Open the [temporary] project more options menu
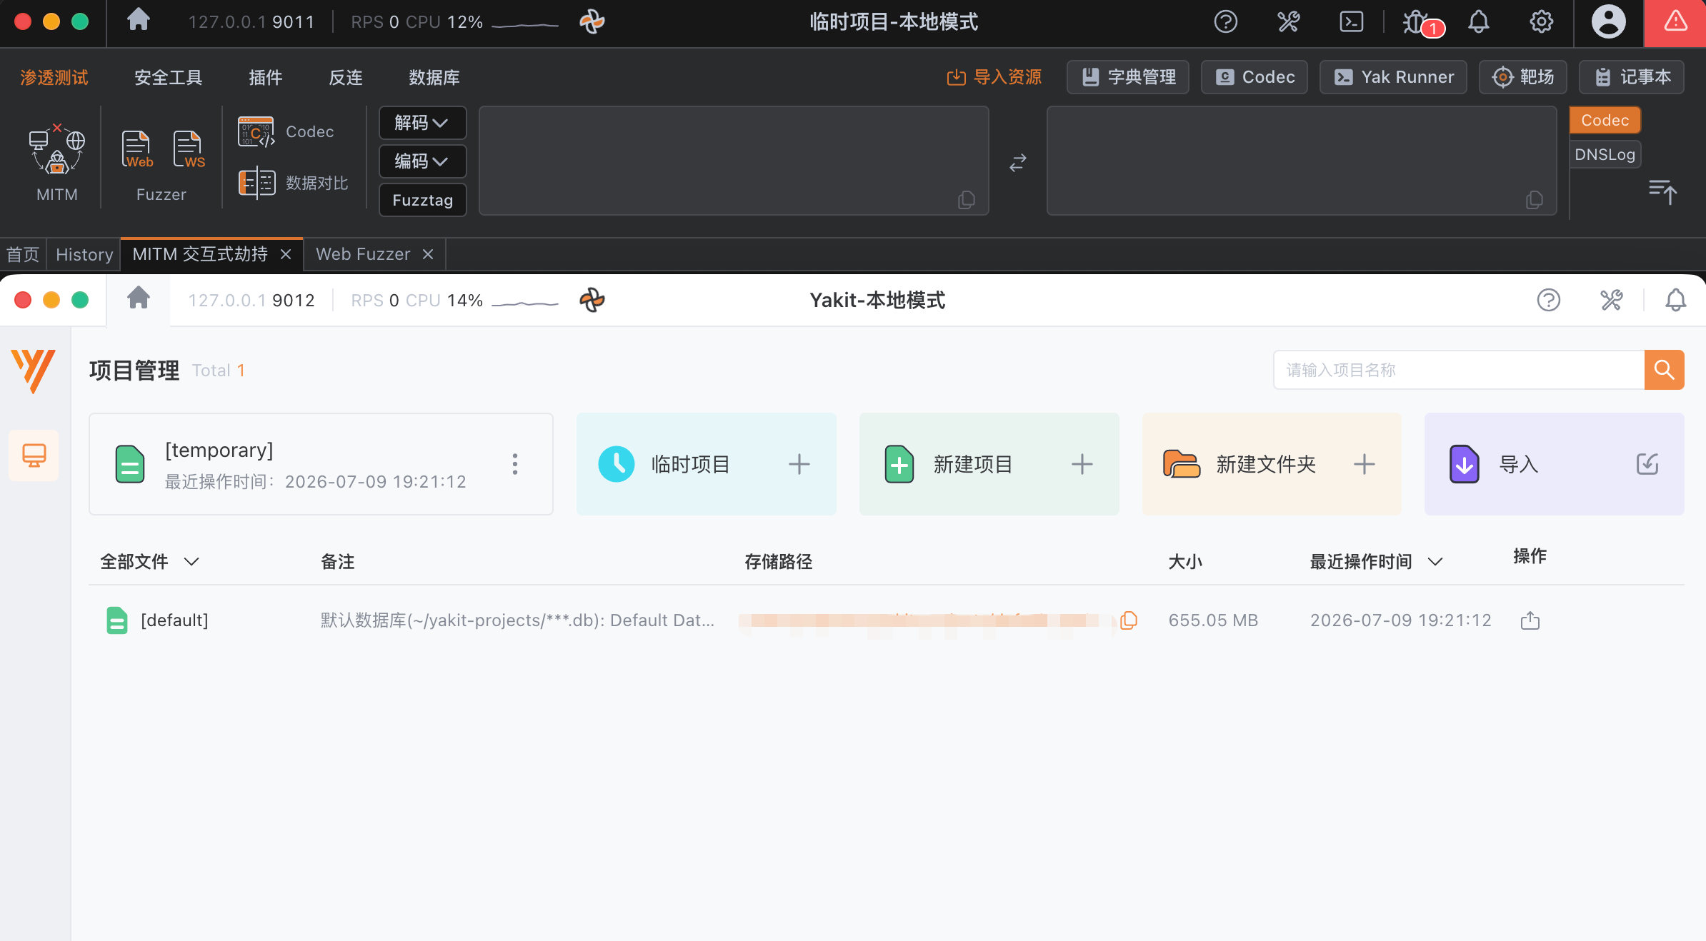Image resolution: width=1706 pixels, height=941 pixels. 515,464
